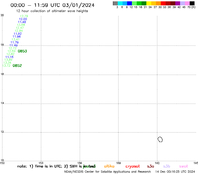Click the gray swatch in the color legend
198x174 pixels.
115,3
